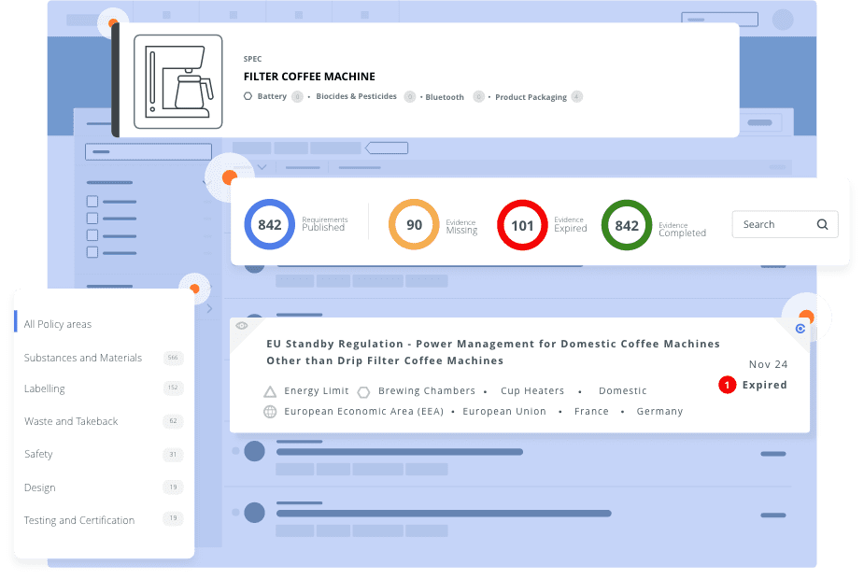Tick the first checkbox in the sidebar filter list

point(92,202)
